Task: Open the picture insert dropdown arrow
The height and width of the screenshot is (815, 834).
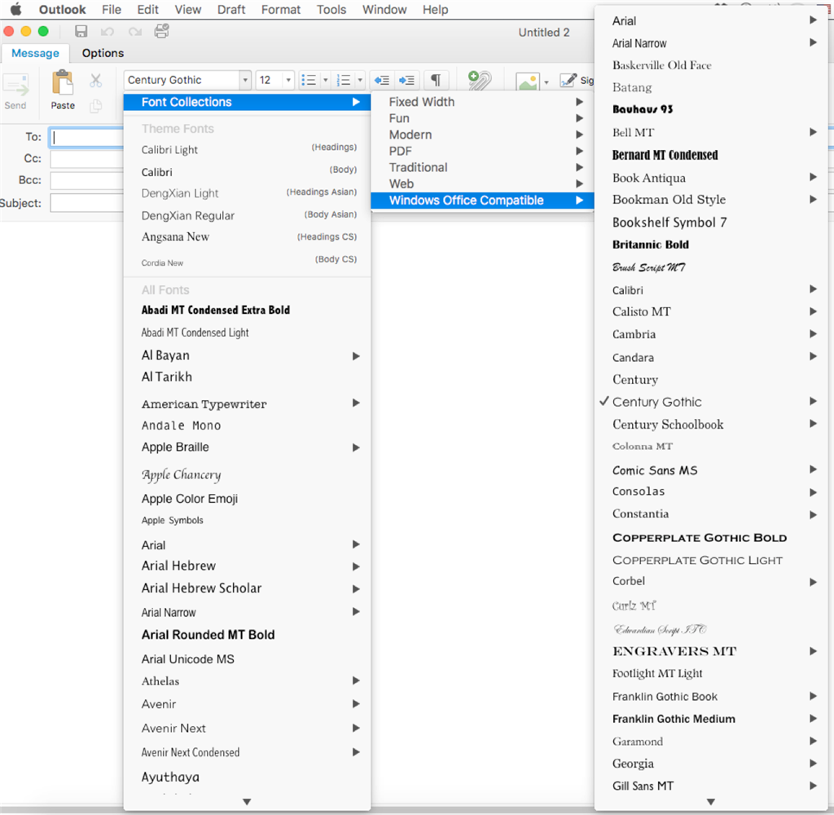Action: 546,82
